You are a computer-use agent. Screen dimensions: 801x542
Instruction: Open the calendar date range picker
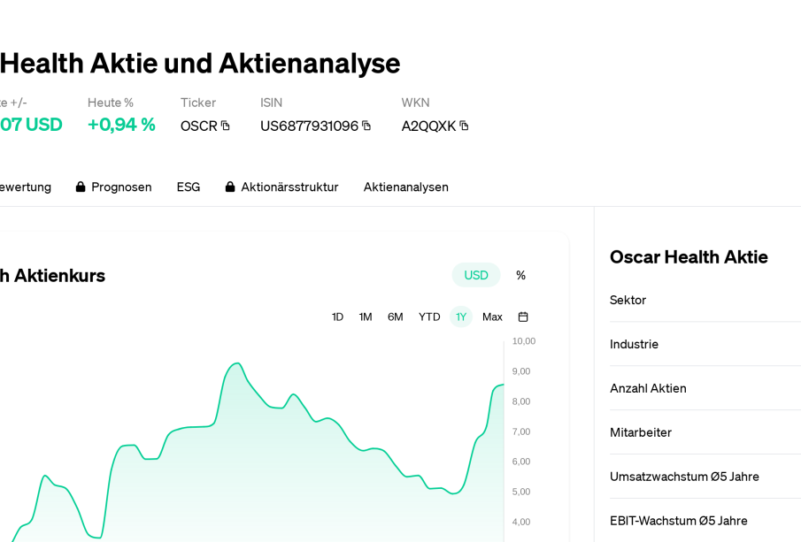coord(523,317)
